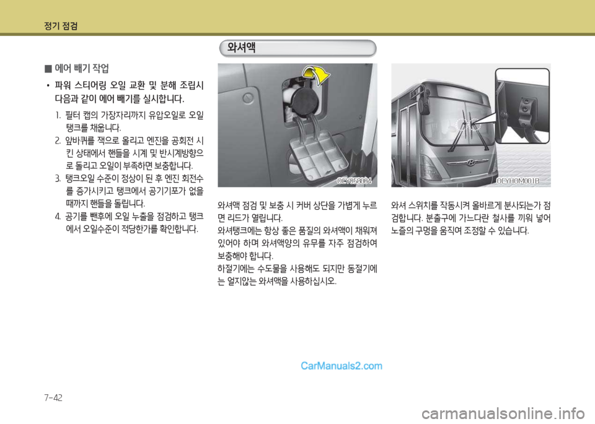The height and width of the screenshot is (424, 595).
Task: Click the page number 7-42
Action: pyautogui.click(x=53, y=398)
